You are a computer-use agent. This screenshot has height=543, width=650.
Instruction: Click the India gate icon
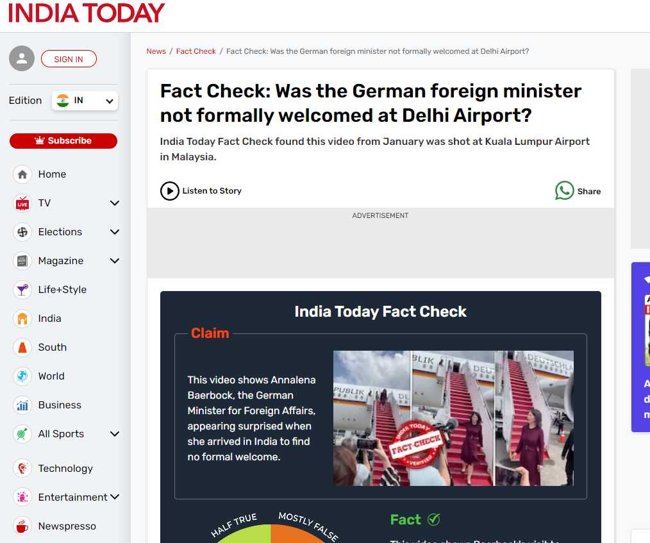point(22,319)
